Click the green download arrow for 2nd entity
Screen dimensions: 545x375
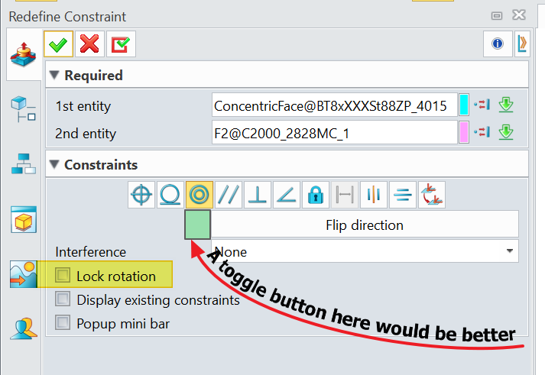(x=506, y=132)
